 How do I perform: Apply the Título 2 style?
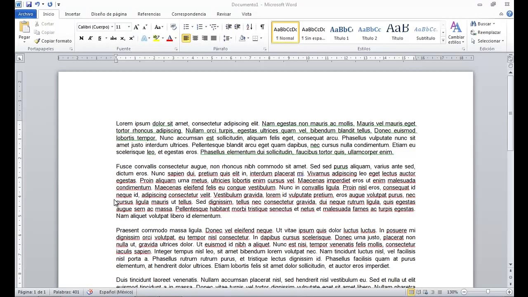(x=370, y=32)
